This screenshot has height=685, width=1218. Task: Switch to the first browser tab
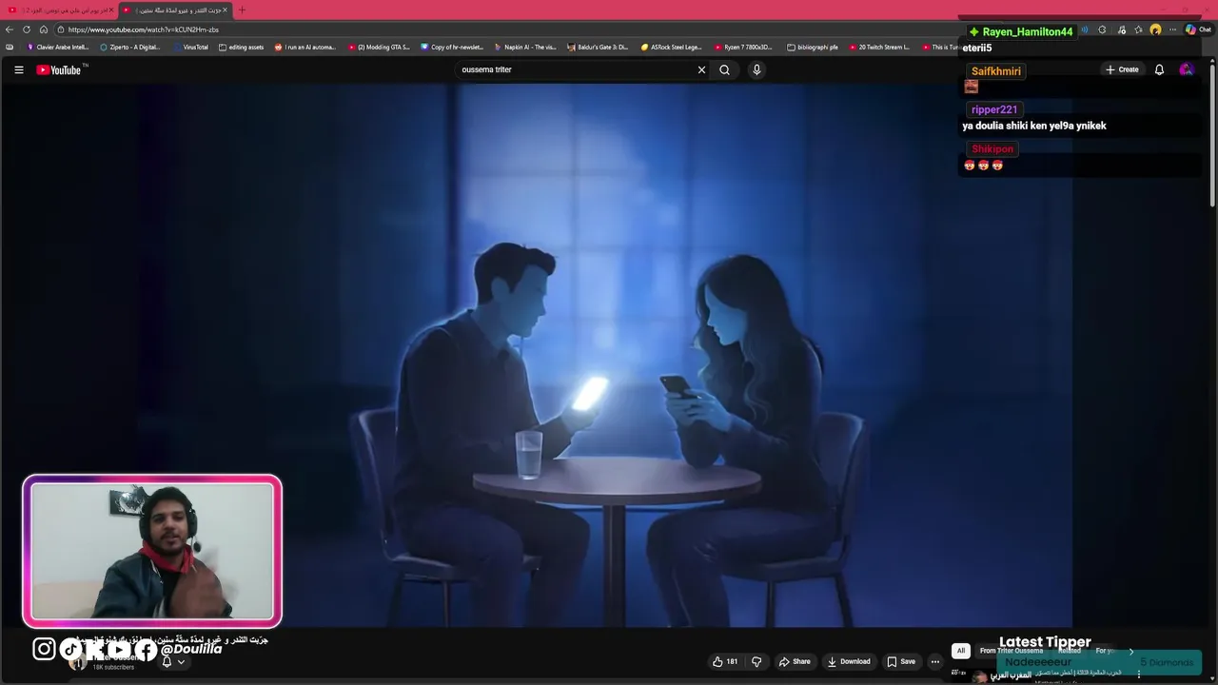60,10
